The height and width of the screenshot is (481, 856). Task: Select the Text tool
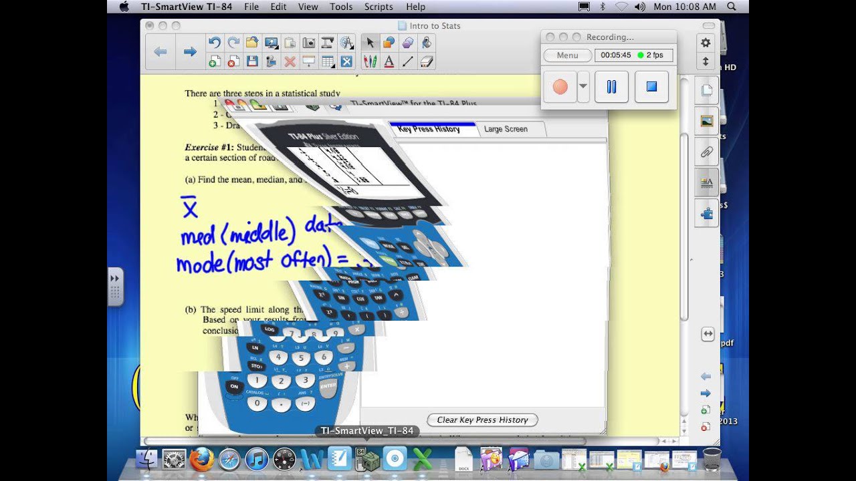[389, 61]
